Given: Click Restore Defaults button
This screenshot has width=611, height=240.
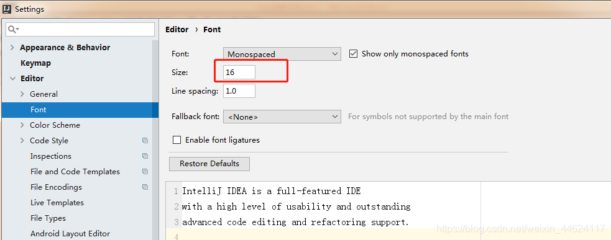Looking at the screenshot, I should pos(209,164).
